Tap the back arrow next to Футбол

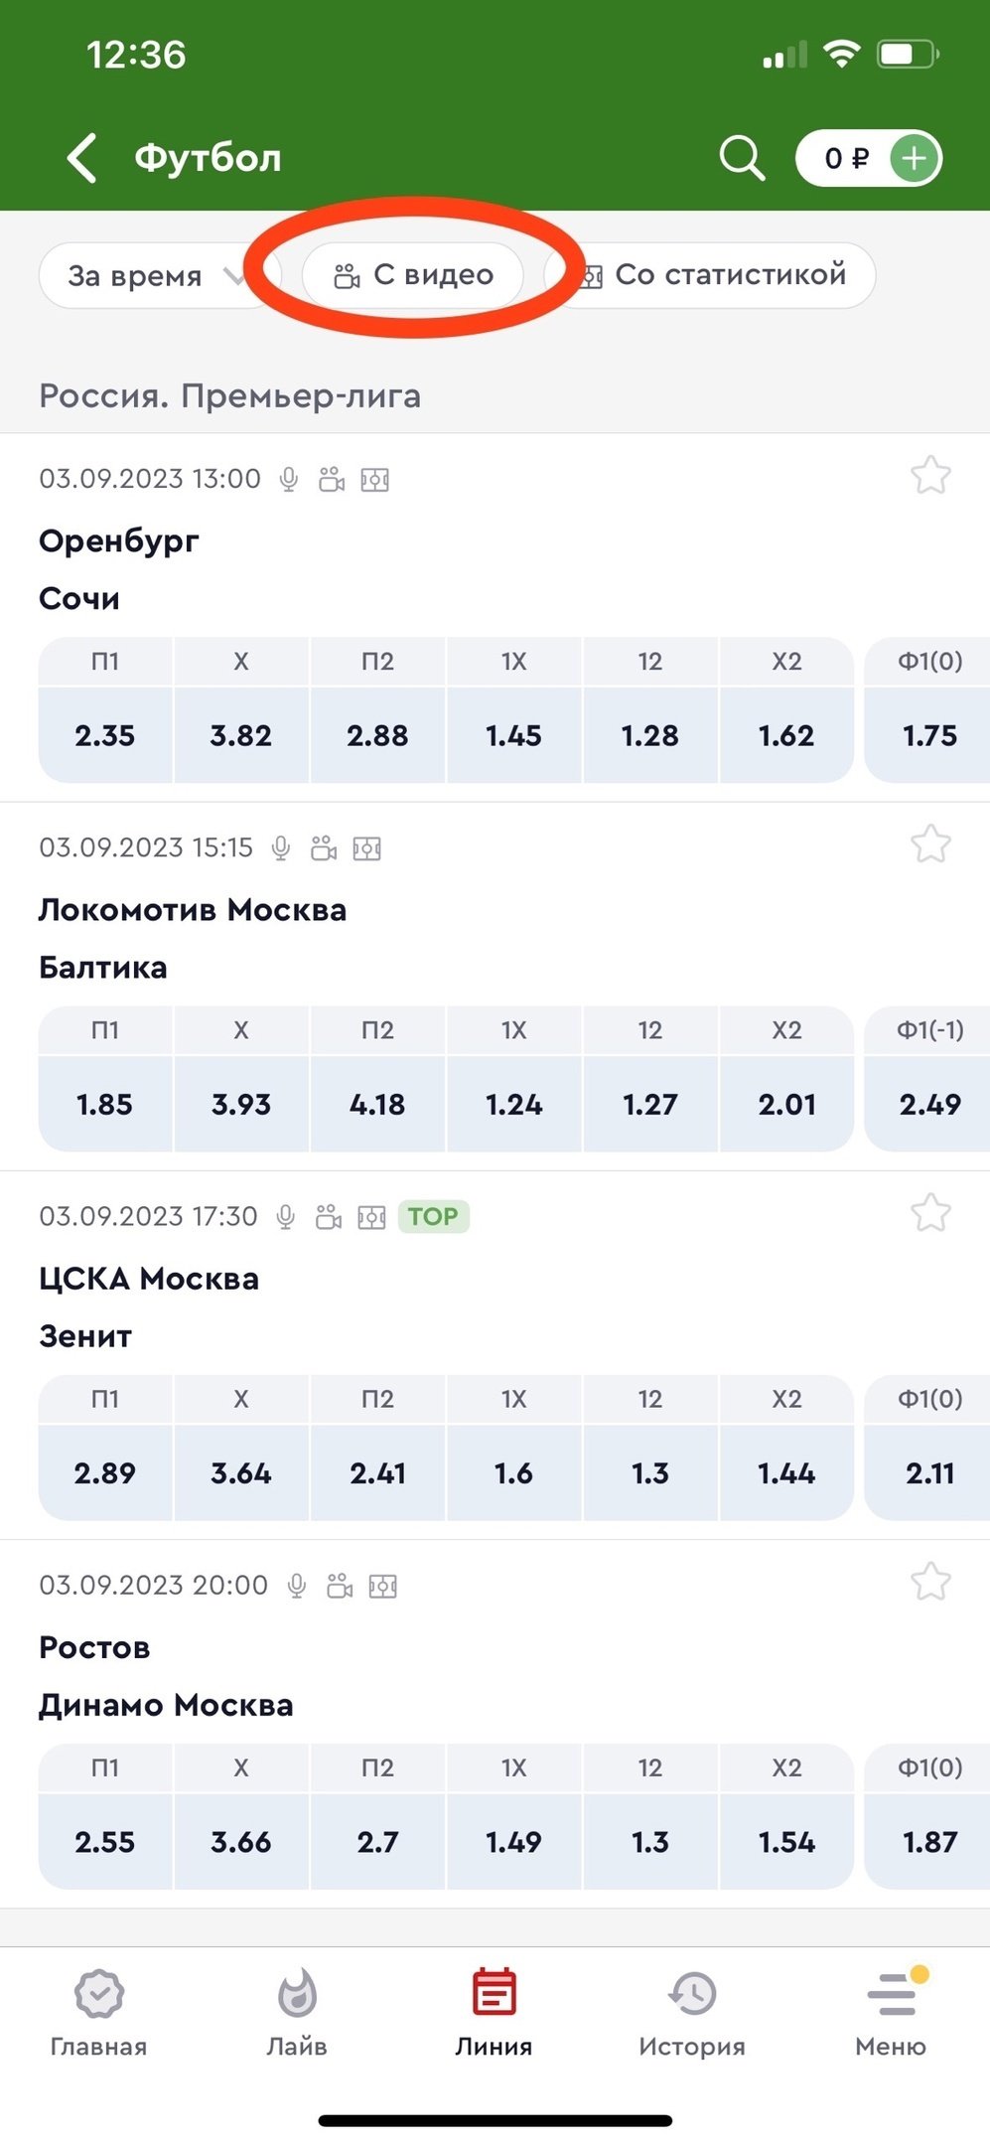pyautogui.click(x=82, y=158)
